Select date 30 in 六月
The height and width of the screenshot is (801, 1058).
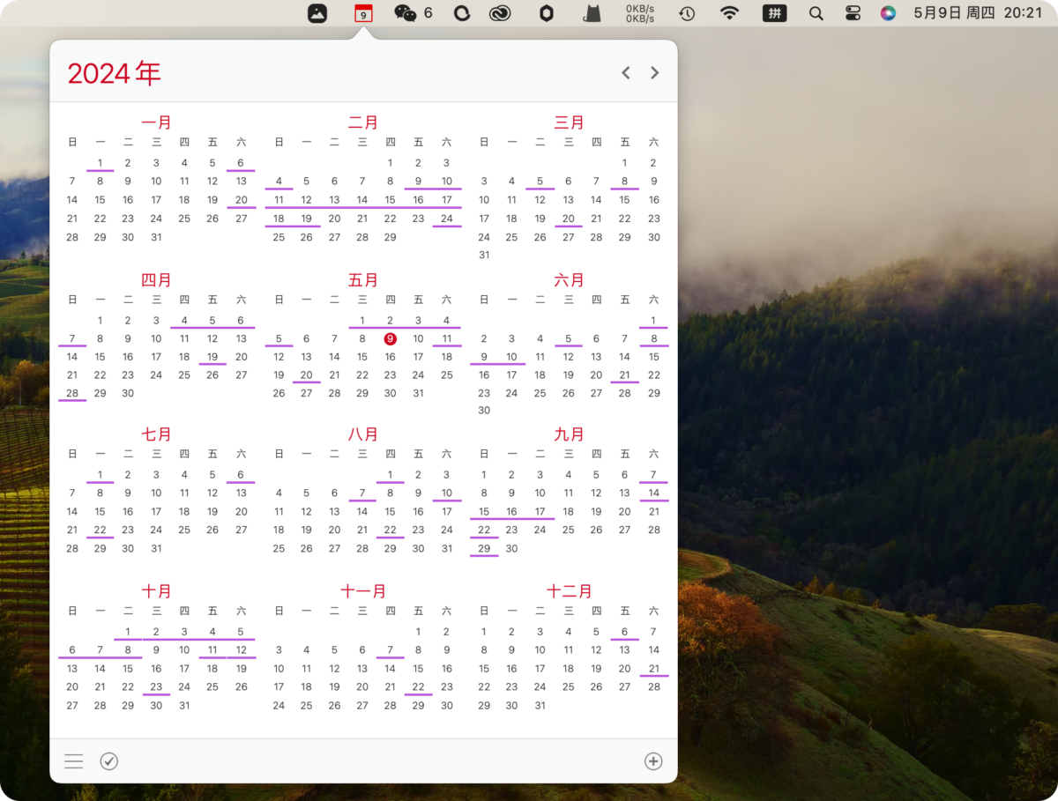pyautogui.click(x=484, y=411)
